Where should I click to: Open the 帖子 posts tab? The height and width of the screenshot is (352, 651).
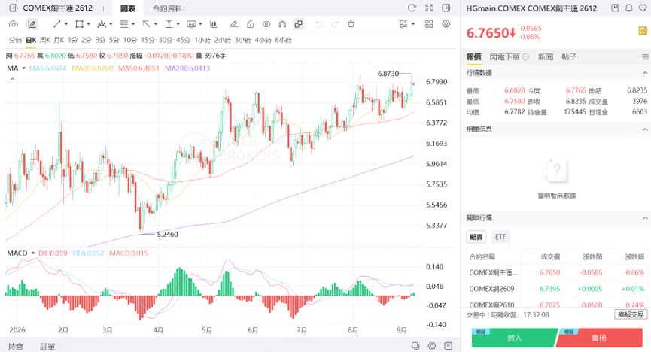569,57
